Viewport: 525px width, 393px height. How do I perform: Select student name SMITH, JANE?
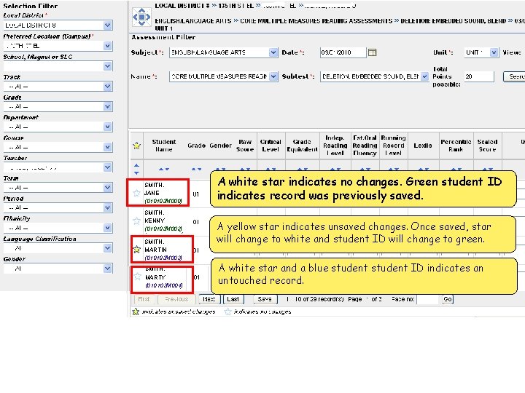click(155, 188)
